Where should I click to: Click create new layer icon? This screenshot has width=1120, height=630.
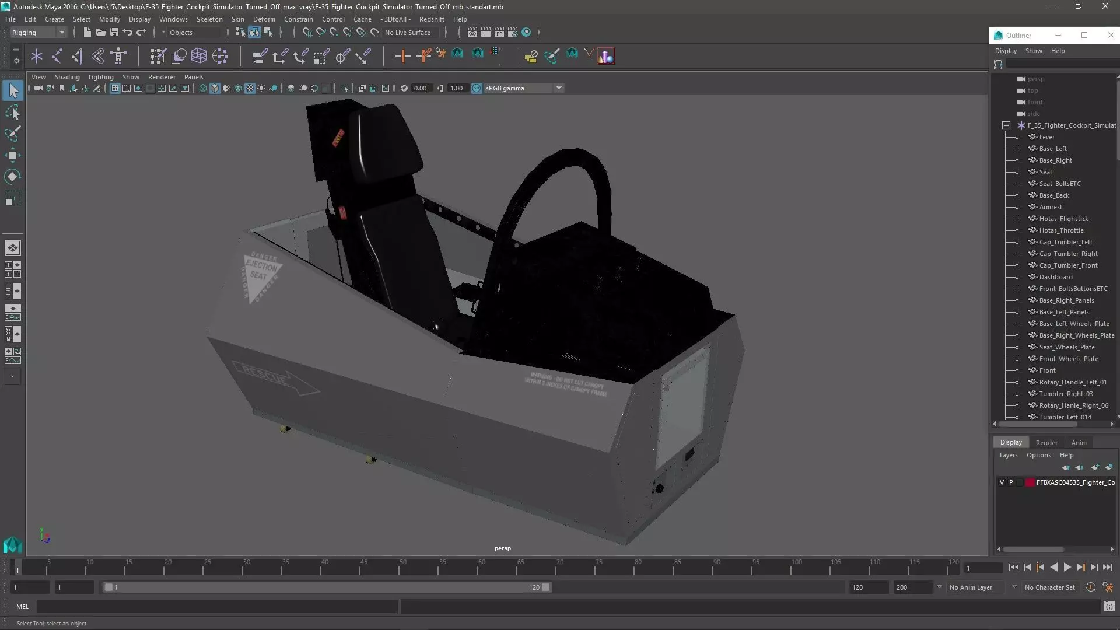click(x=1109, y=467)
